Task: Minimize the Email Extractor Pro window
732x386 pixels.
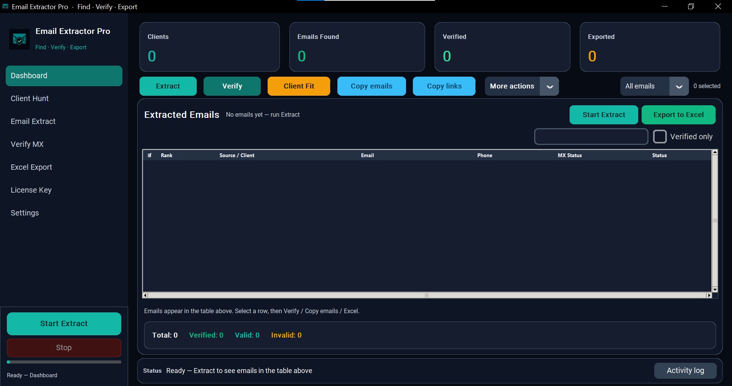Action: click(x=665, y=6)
